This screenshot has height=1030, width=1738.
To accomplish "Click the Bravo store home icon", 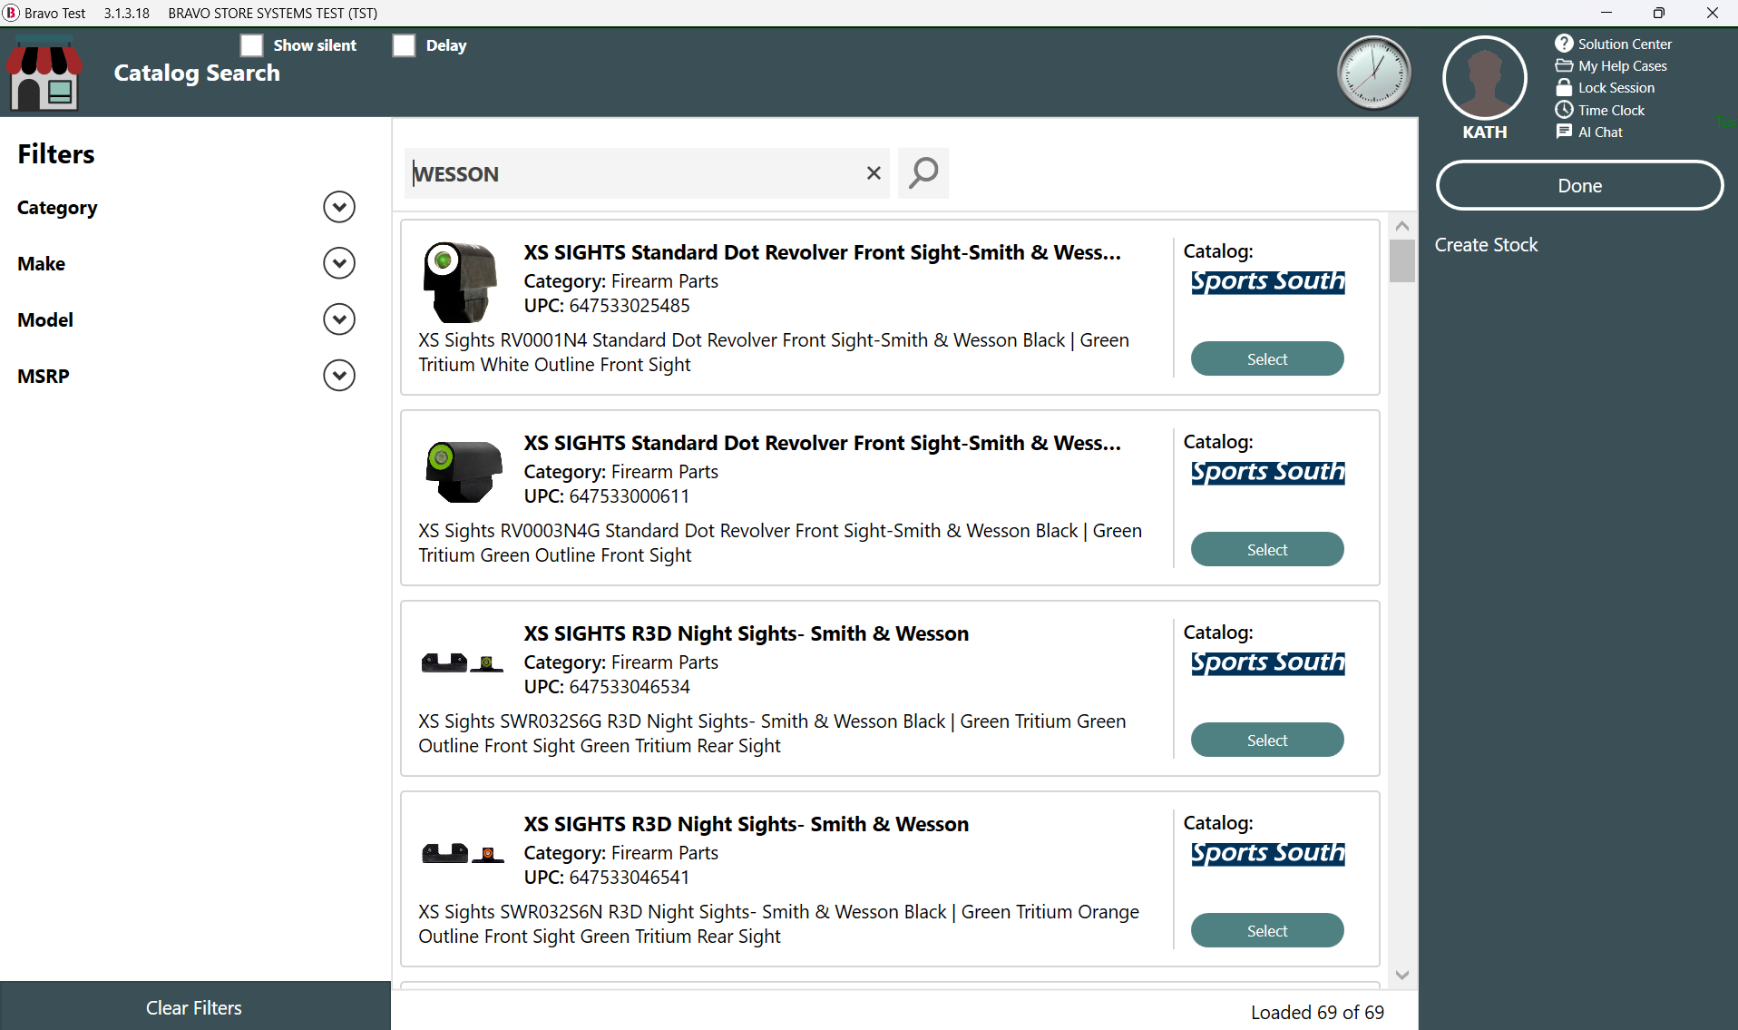I will click(x=44, y=74).
